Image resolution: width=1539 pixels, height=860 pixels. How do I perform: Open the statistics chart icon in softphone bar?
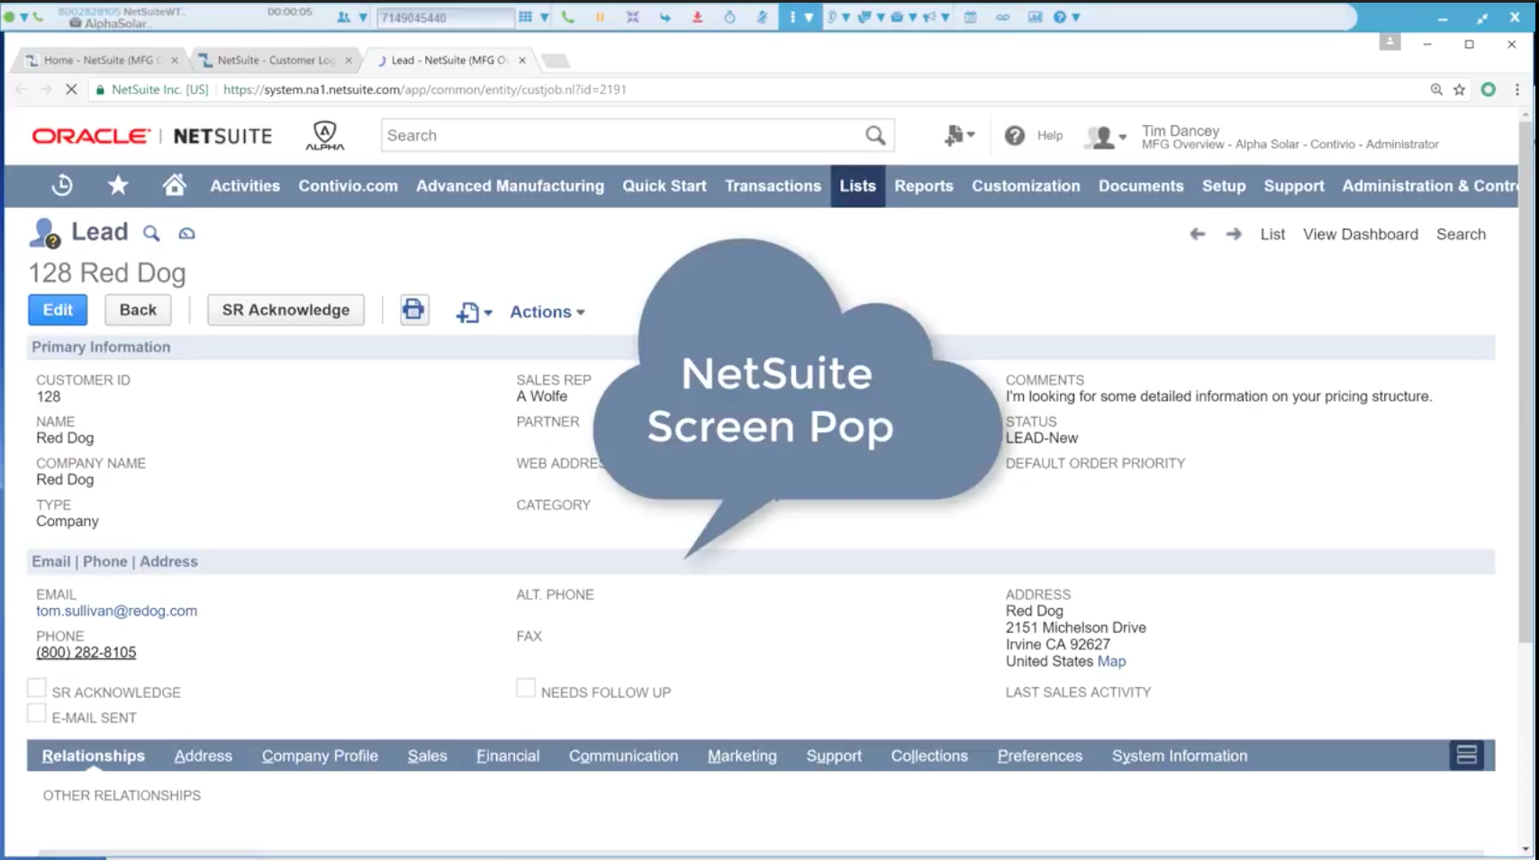[x=1035, y=17]
